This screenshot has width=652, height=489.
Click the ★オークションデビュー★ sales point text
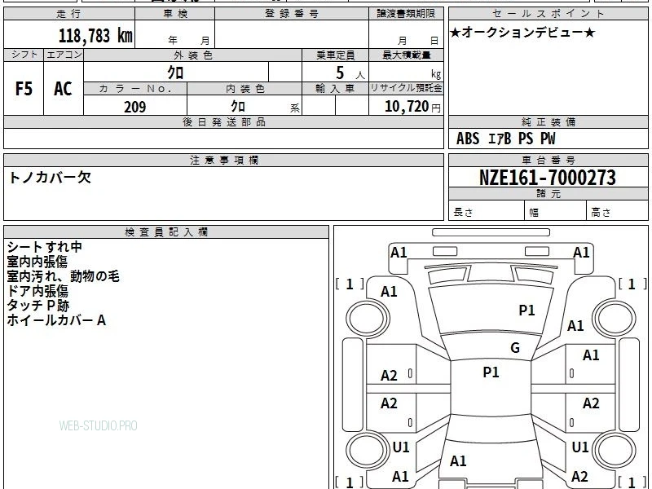[x=522, y=33]
